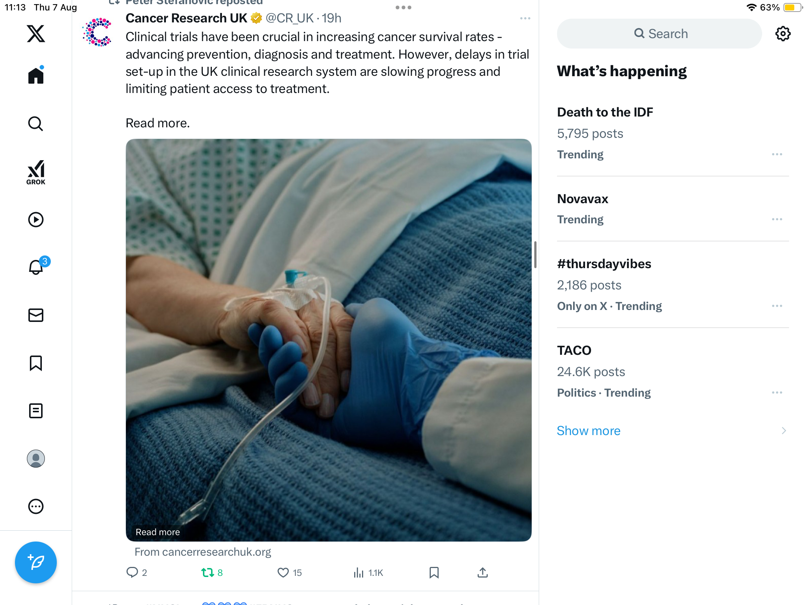Screen dimensions: 807x605
Task: Open the hospital hands article image
Action: [x=328, y=340]
